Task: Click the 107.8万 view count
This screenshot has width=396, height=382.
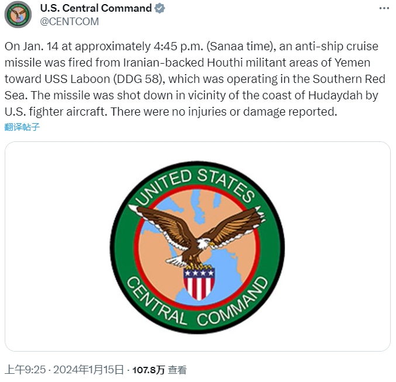Action: pos(148,370)
